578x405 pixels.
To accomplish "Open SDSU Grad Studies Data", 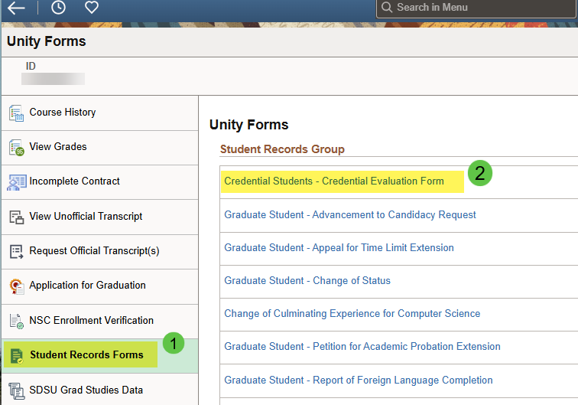I will pyautogui.click(x=99, y=390).
